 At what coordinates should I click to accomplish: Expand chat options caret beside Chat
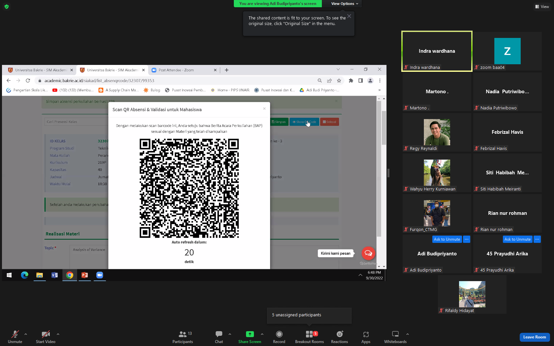(230, 334)
